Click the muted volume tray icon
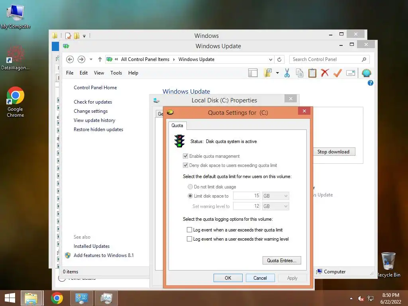The height and width of the screenshot is (306, 408). click(x=361, y=298)
